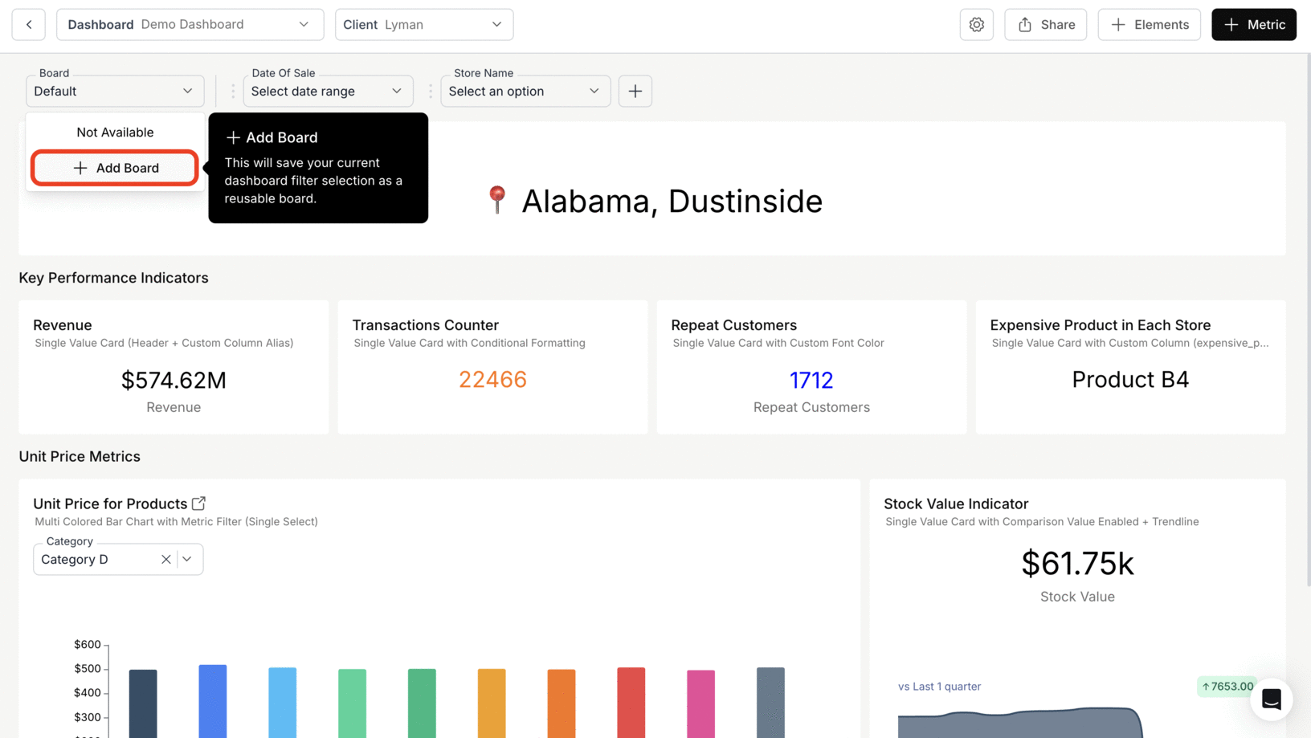Go back using the left chevron button

pyautogui.click(x=29, y=25)
